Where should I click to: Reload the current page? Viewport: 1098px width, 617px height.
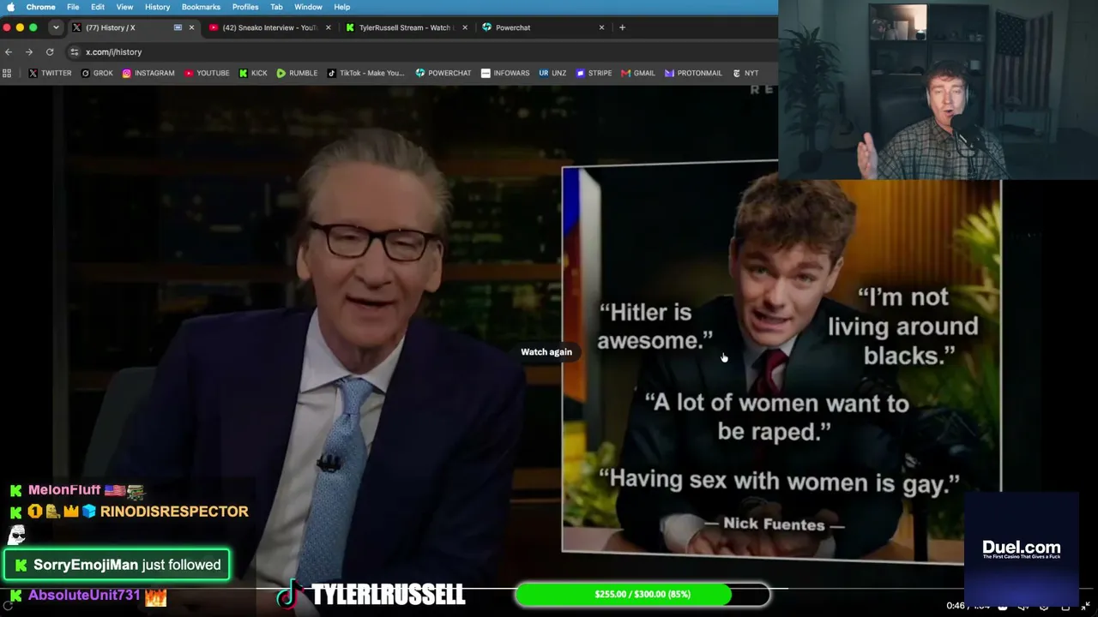tap(50, 52)
